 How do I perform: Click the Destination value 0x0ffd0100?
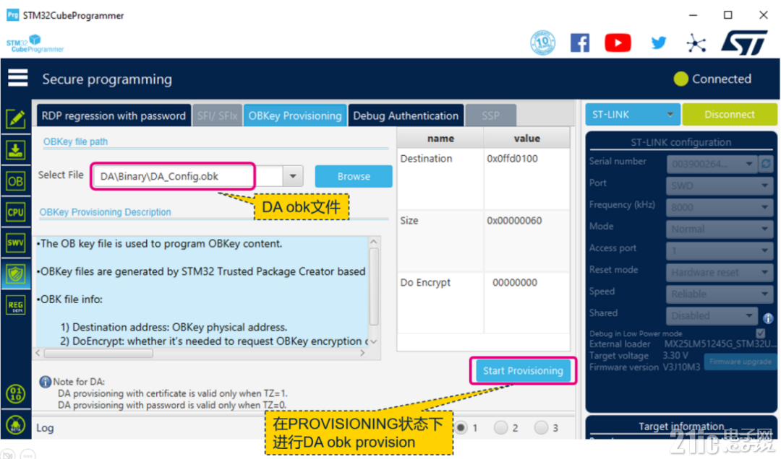tap(513, 159)
